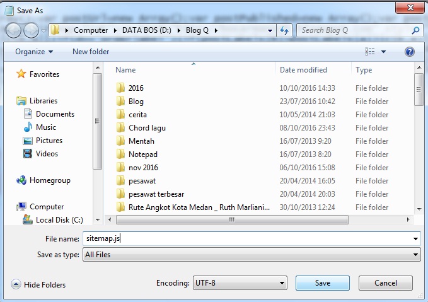Viewport: 428px width, 302px height.
Task: Open Videos library
Action: 47,154
